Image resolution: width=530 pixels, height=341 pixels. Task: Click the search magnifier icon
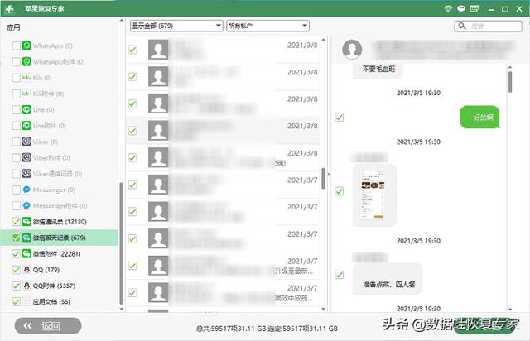pos(462,26)
